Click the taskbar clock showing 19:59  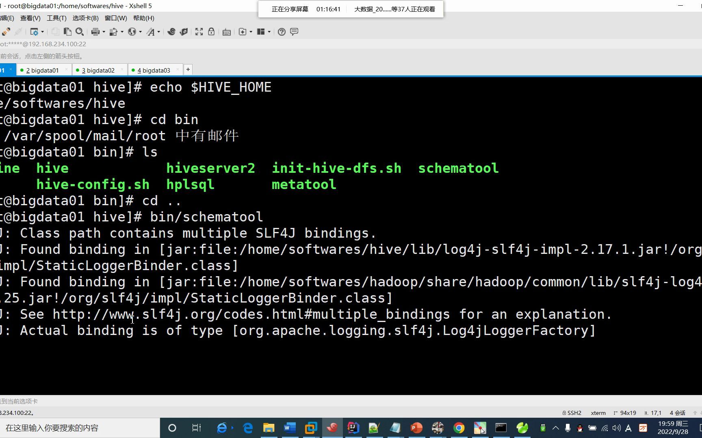(673, 428)
